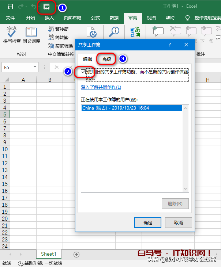Switch to the 高级 tab in dialog
221x267 pixels.
click(106, 59)
